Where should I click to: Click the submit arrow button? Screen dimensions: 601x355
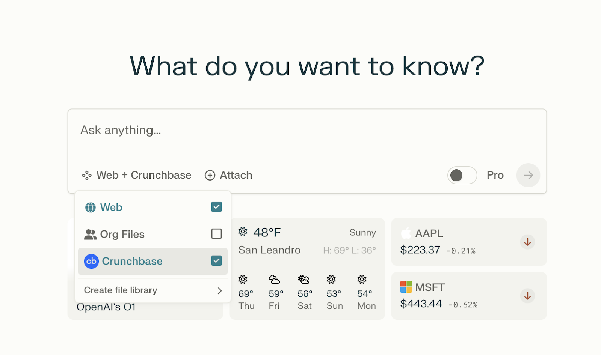click(x=528, y=175)
